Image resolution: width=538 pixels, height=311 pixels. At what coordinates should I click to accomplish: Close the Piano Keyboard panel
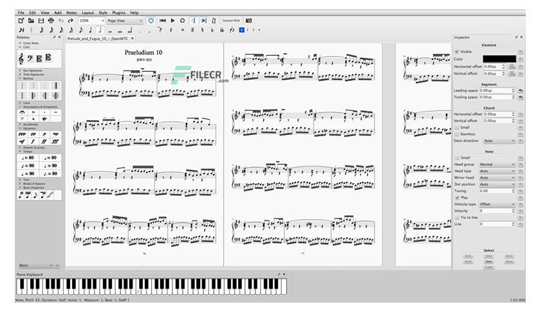284,274
